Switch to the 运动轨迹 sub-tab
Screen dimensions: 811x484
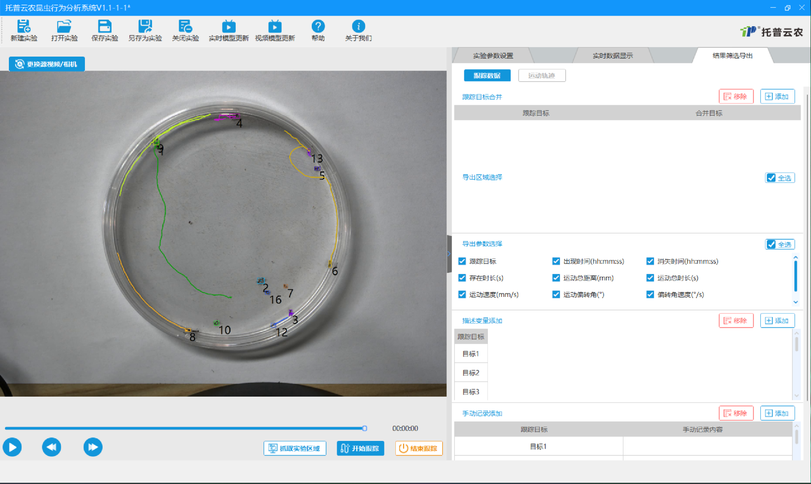point(542,76)
